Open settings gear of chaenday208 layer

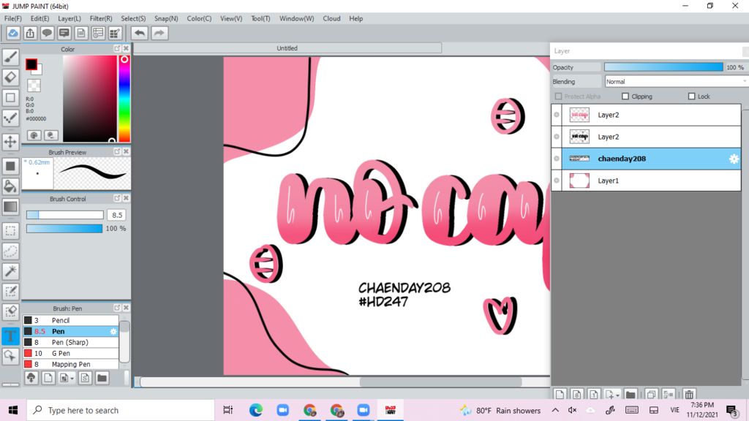[734, 159]
